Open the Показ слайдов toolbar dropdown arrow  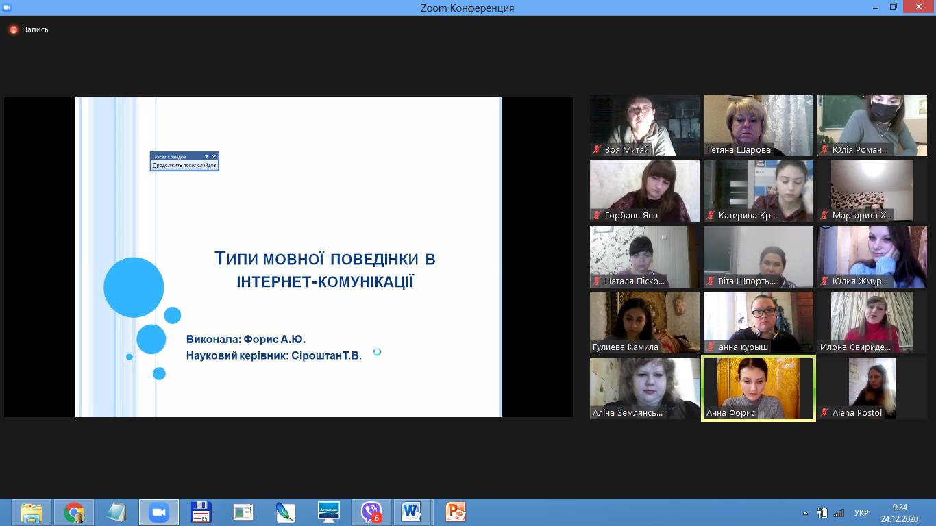(206, 157)
